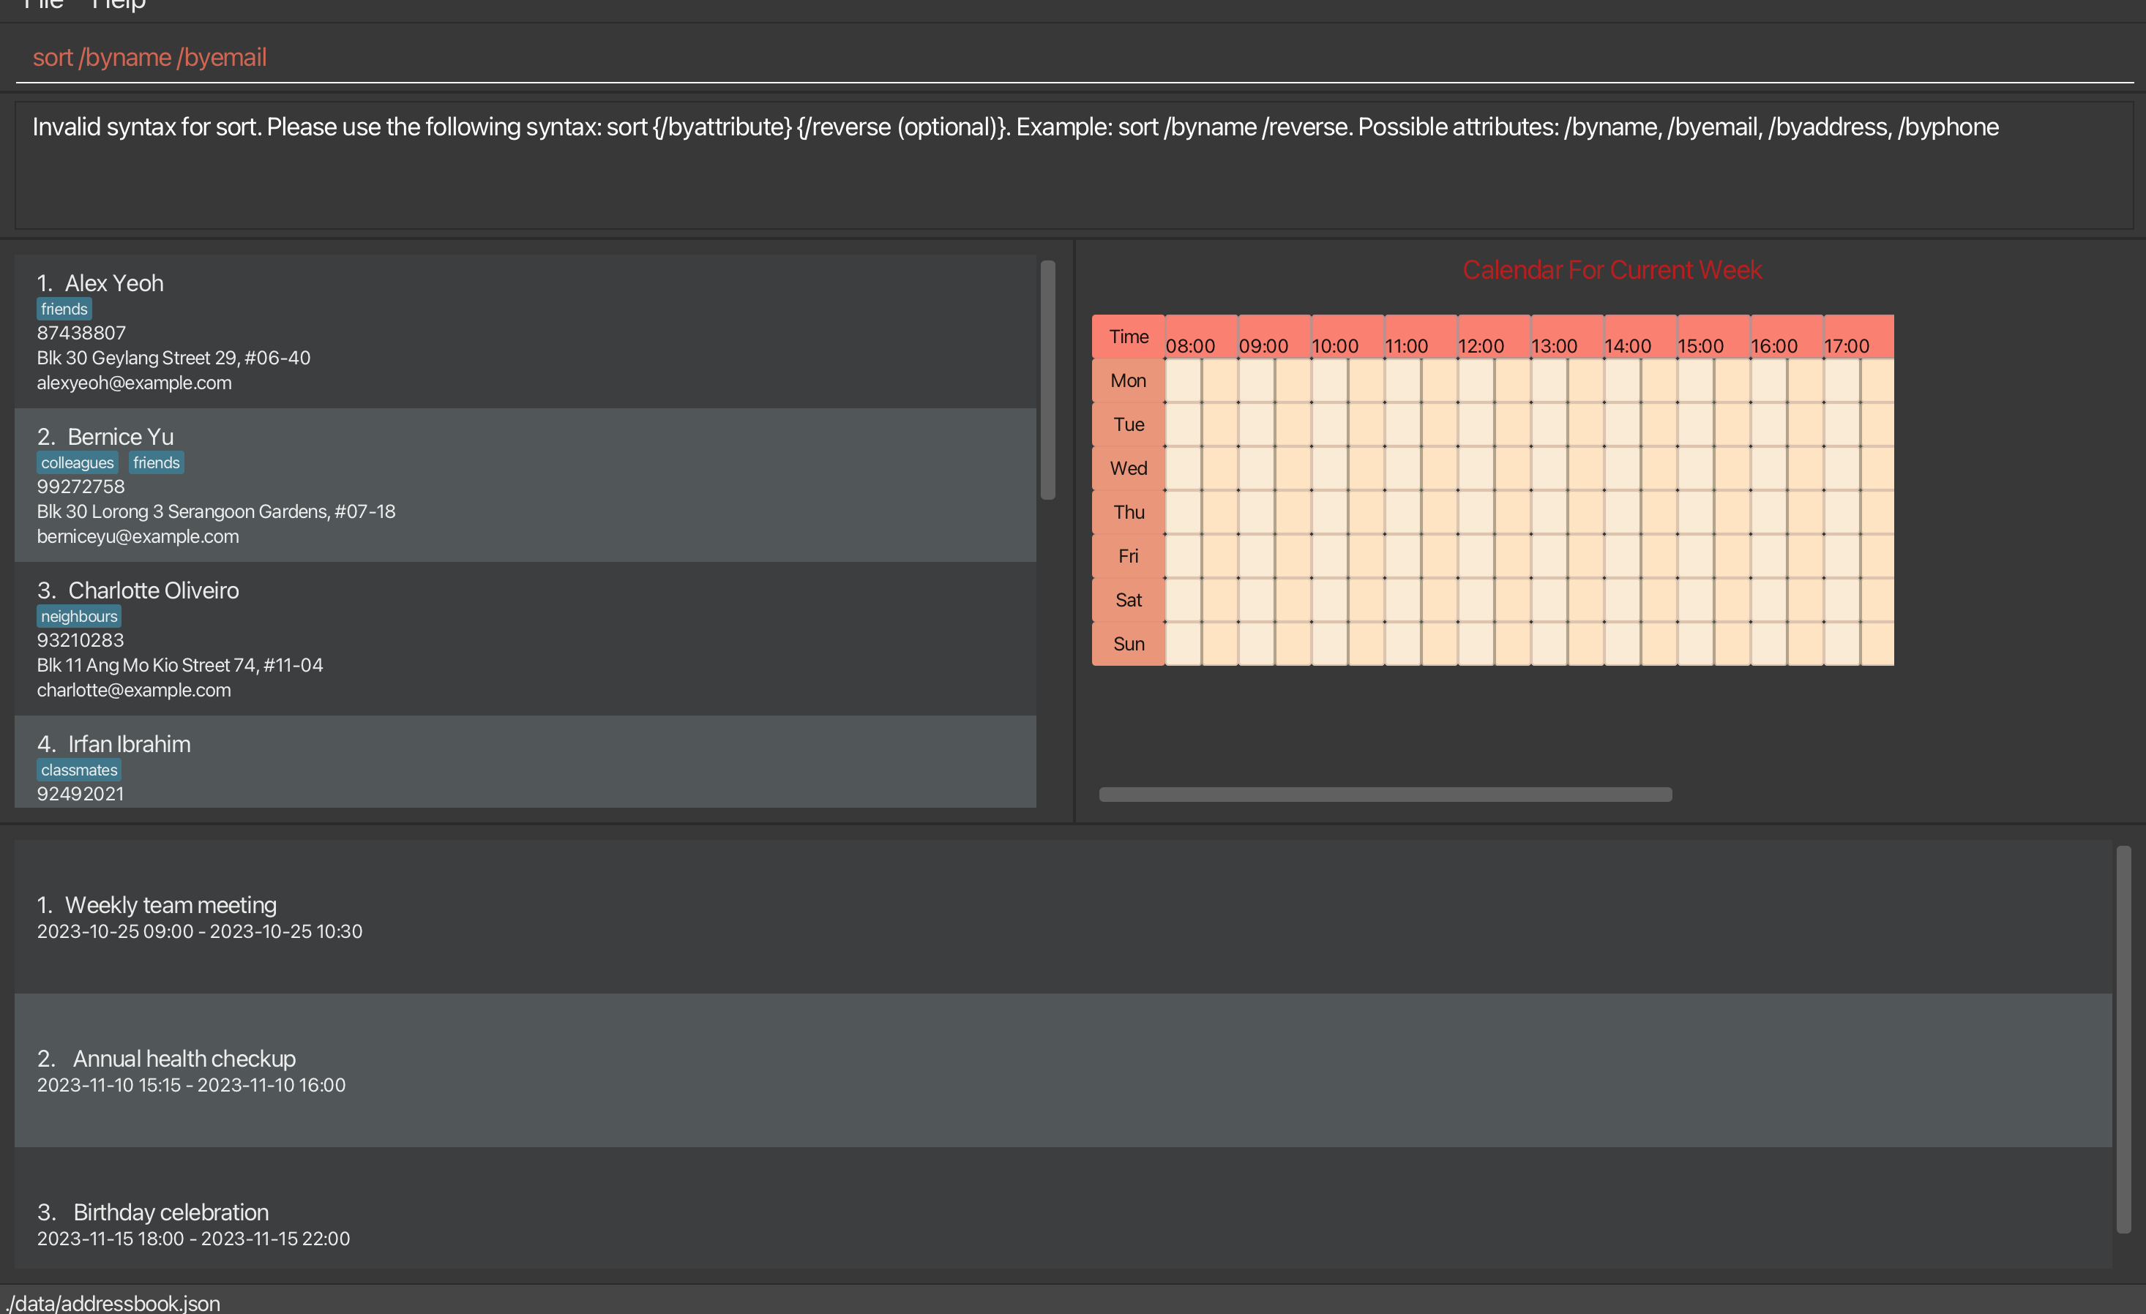Open the File menu
Viewport: 2146px width, 1314px height.
[43, 5]
